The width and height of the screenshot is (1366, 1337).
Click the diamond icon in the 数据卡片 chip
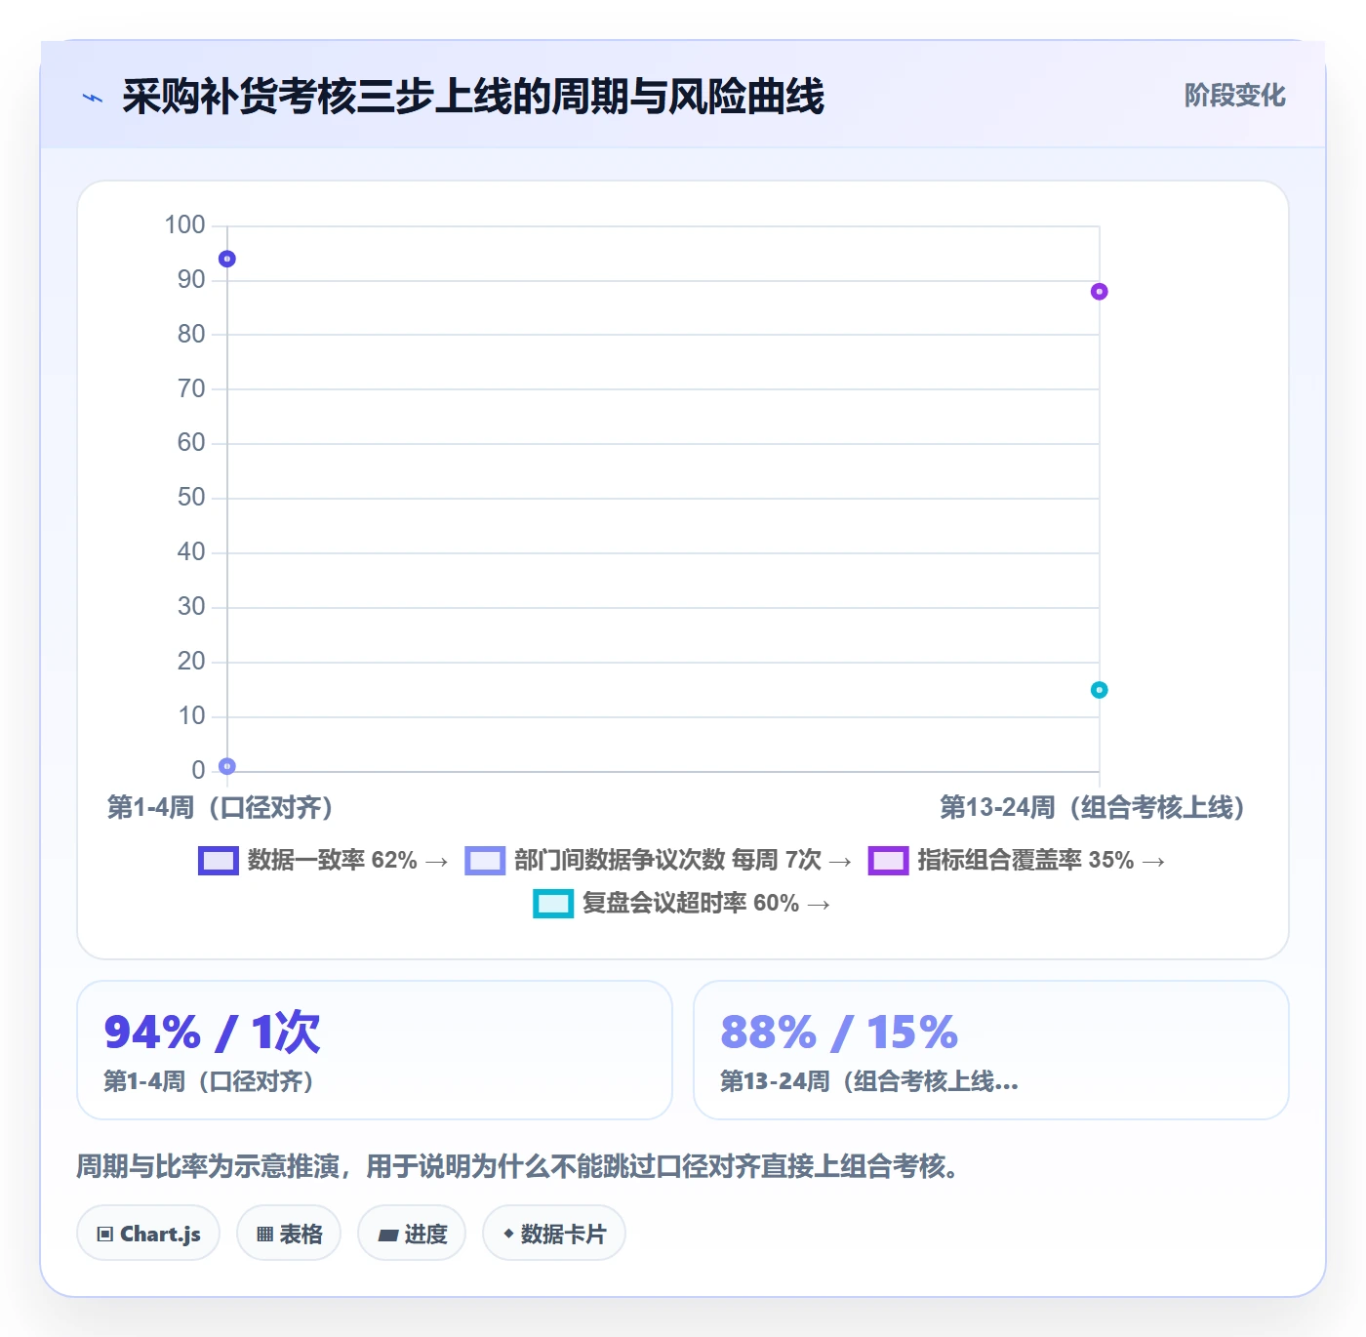508,1234
